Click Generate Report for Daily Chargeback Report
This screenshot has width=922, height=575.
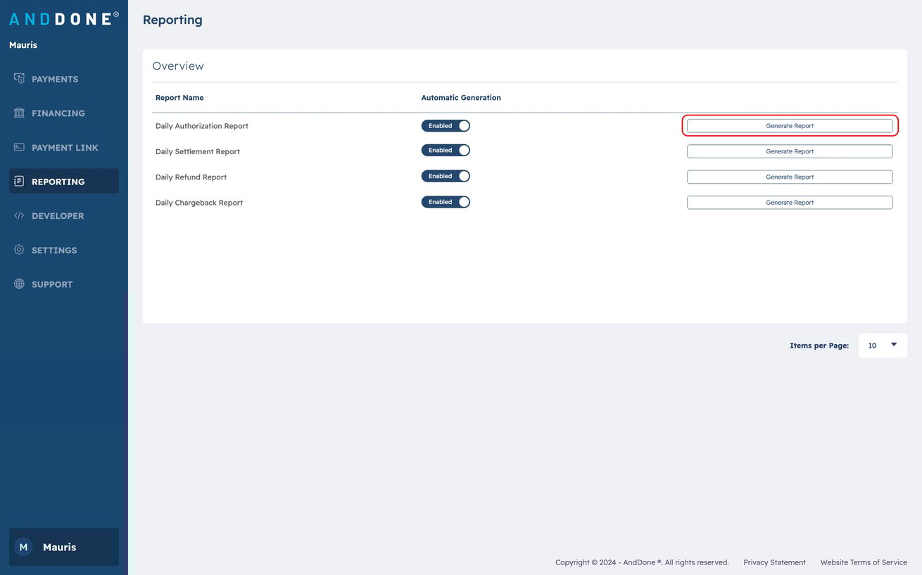coord(790,202)
